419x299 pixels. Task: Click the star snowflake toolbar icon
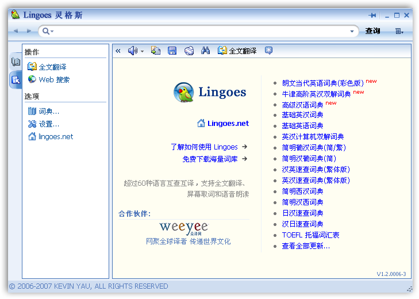[x=268, y=50]
